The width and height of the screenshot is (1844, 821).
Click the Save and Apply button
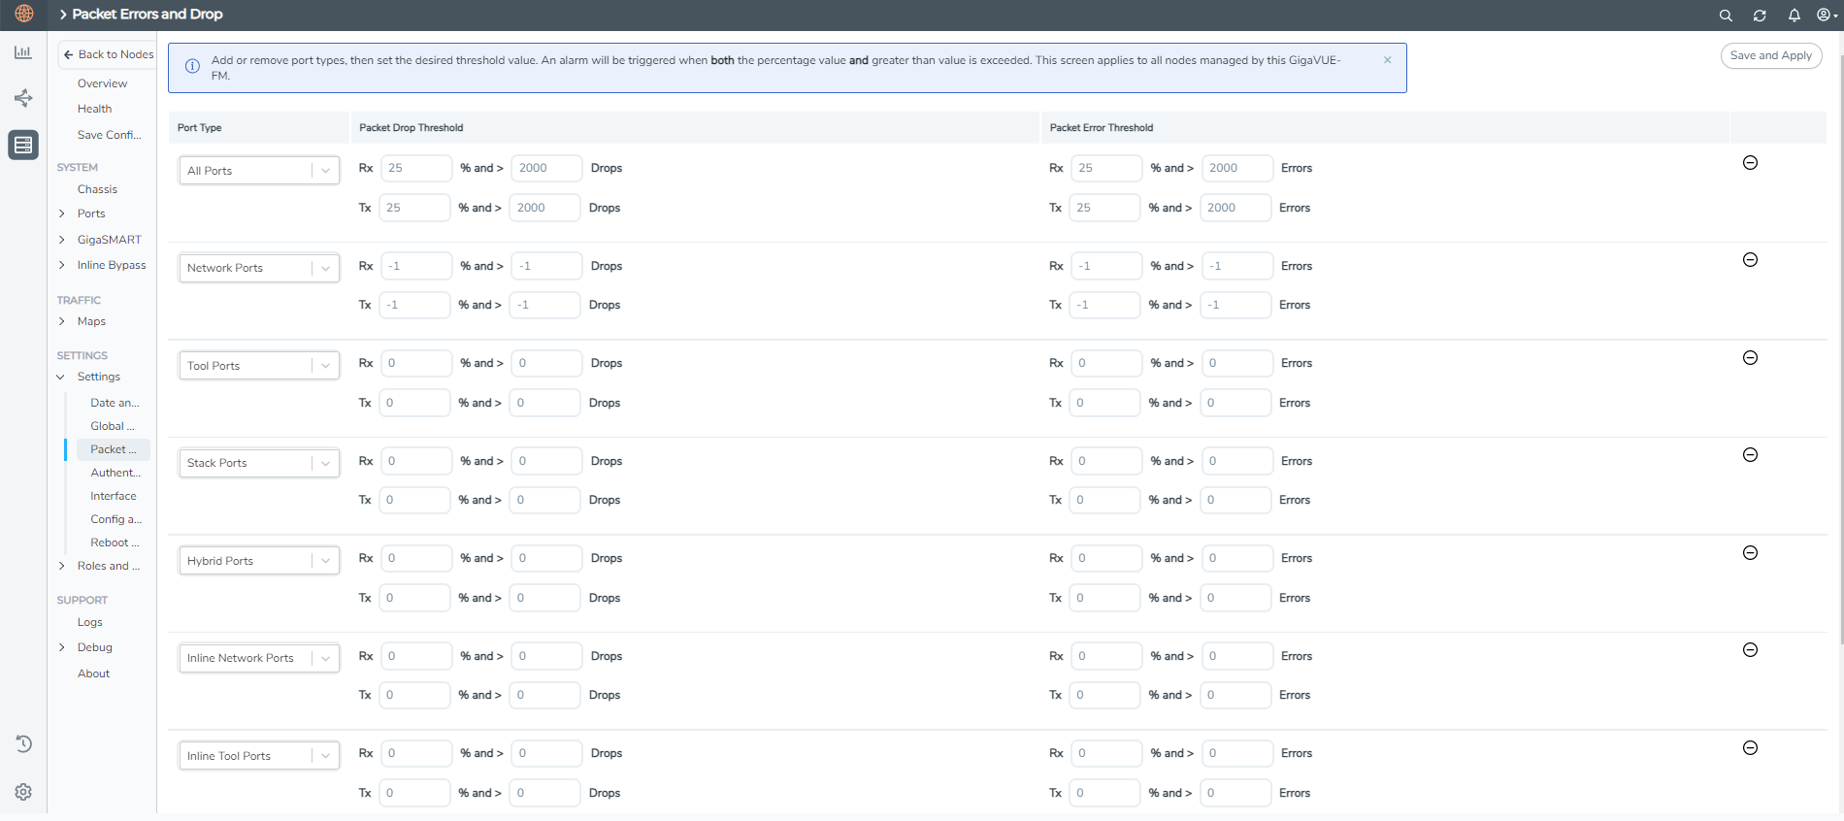(x=1770, y=56)
